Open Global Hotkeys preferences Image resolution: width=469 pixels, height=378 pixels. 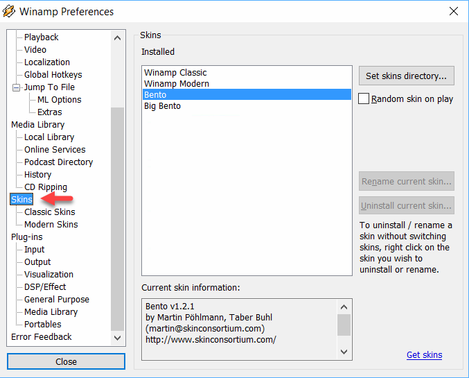(53, 75)
